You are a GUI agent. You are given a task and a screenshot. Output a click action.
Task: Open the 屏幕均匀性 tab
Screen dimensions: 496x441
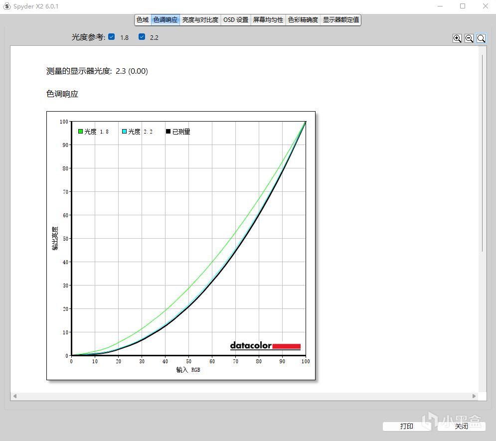coord(268,20)
